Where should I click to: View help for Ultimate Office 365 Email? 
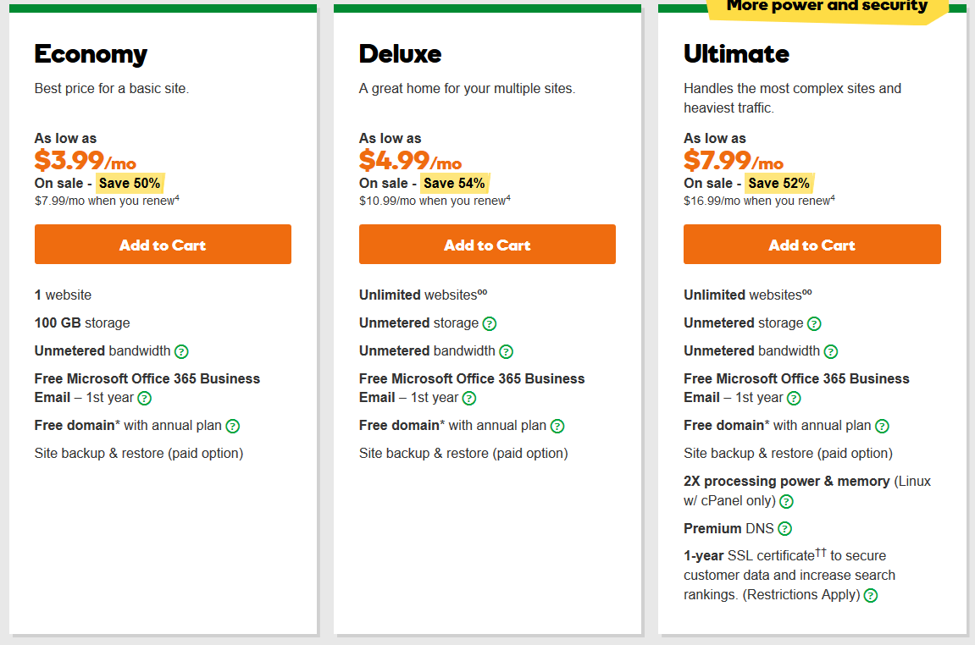tap(794, 399)
